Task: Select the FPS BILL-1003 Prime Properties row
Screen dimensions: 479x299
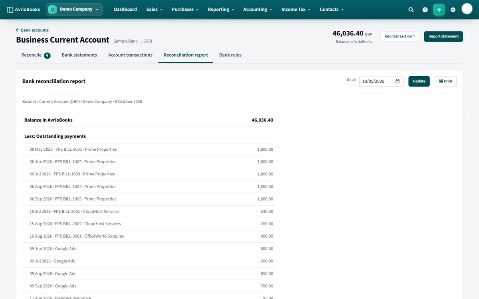Action: click(x=148, y=174)
